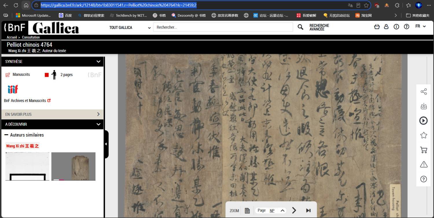Click the Accueil breadcrumb link

[12, 37]
